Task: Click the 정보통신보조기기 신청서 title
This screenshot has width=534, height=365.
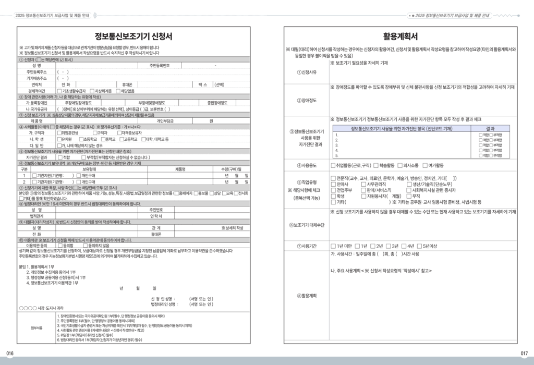Action: coord(133,36)
